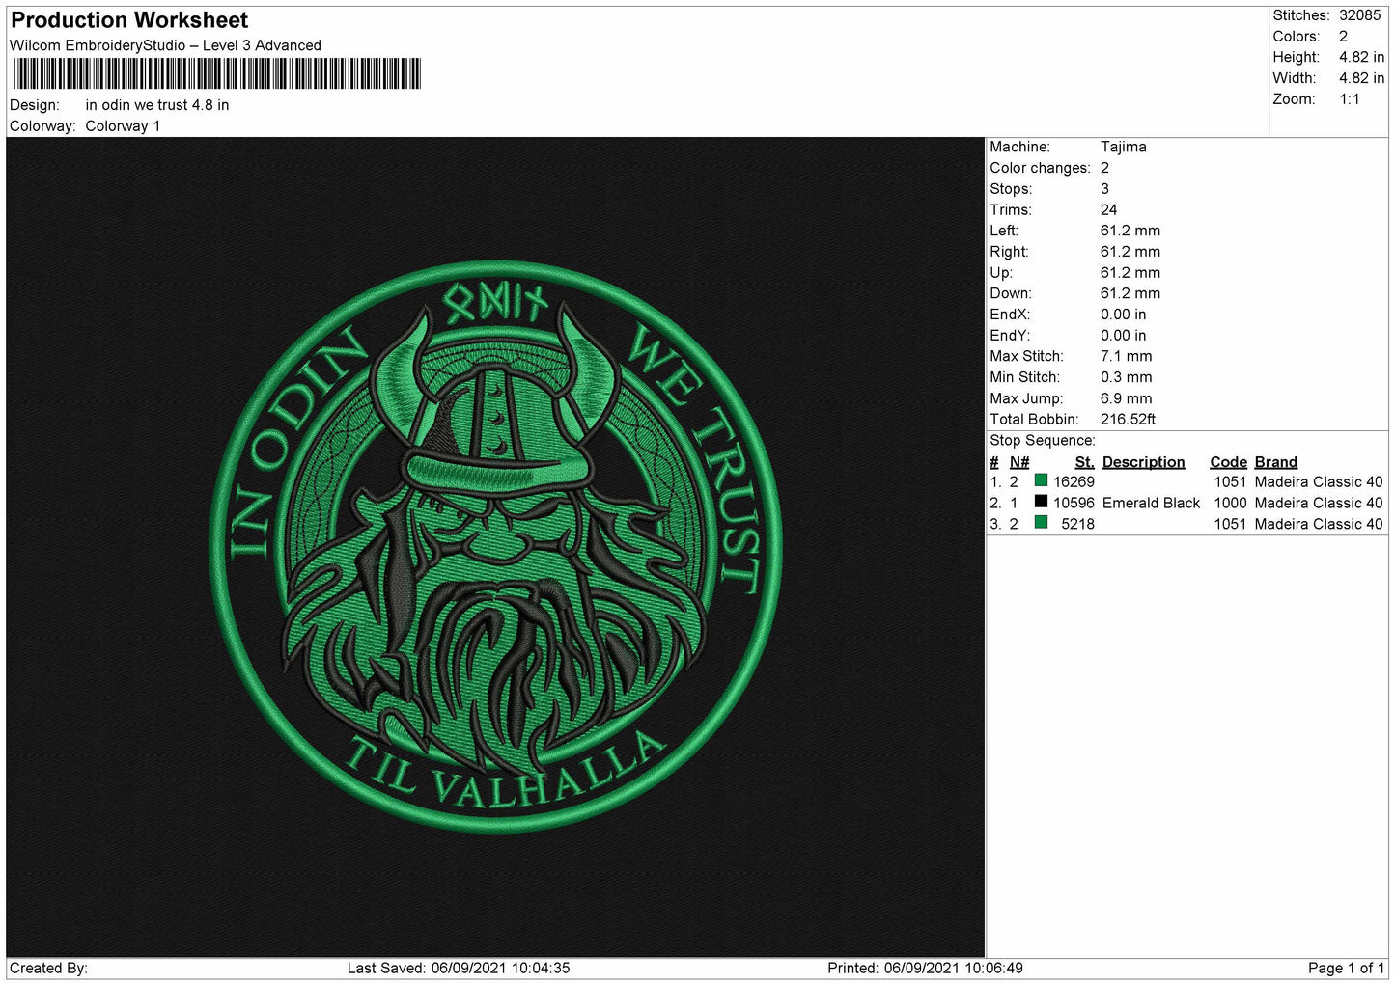This screenshot has width=1395, height=985.
Task: Click the Machine value Tajima
Action: pos(1124,147)
